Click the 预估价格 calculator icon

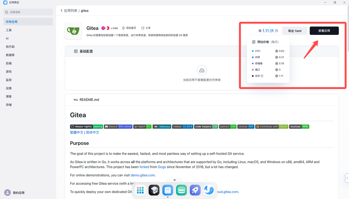(254, 42)
